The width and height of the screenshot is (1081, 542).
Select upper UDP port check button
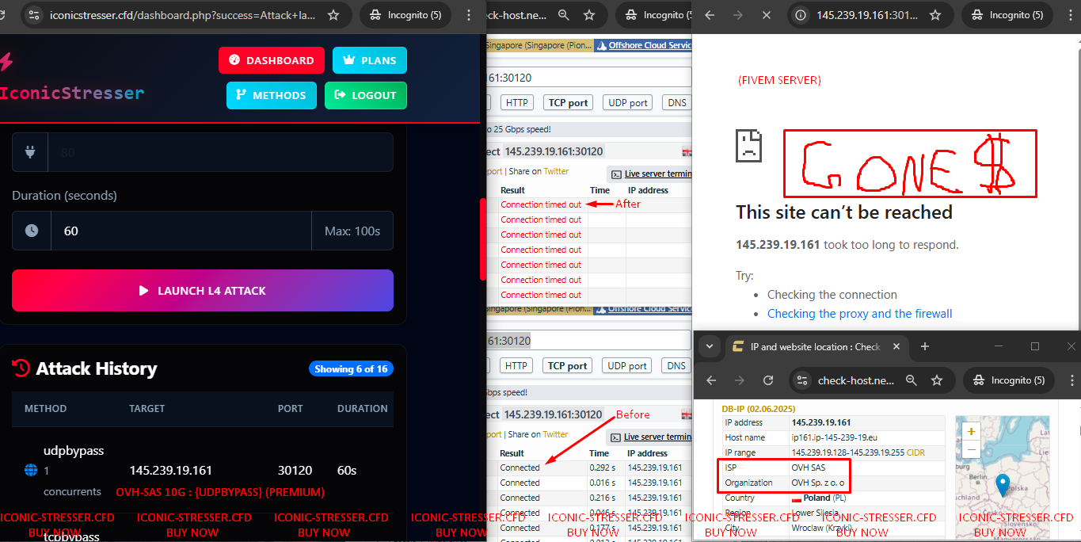coord(629,102)
